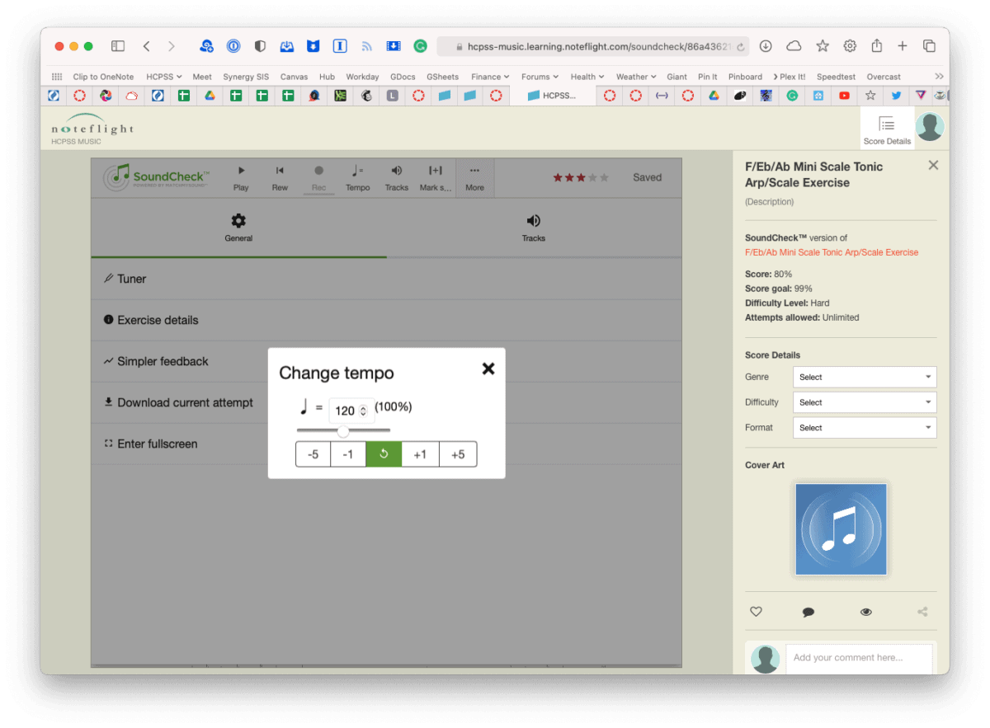Screen dimensions: 990x728
Task: Expand the Tuner section
Action: coord(386,279)
